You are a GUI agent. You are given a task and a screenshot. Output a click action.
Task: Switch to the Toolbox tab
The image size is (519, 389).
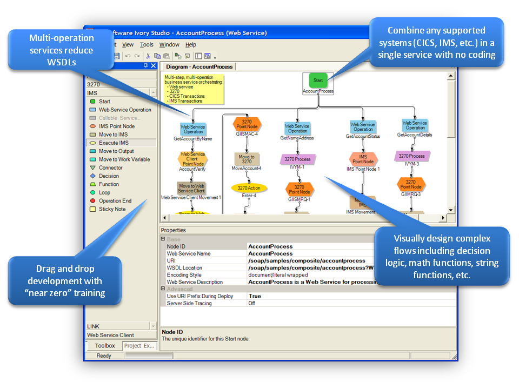pos(104,346)
